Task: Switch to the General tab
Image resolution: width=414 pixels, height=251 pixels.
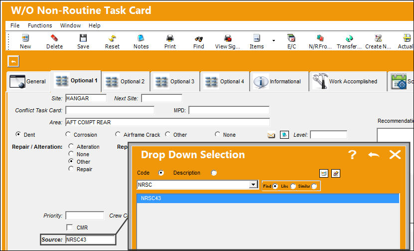Action: [x=28, y=81]
